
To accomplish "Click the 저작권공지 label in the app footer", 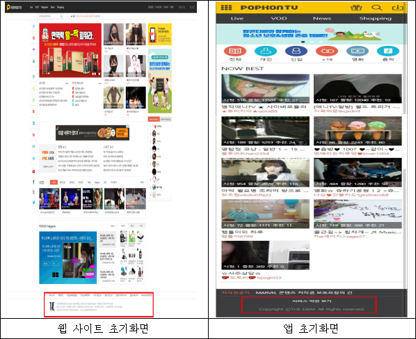I will (235, 292).
